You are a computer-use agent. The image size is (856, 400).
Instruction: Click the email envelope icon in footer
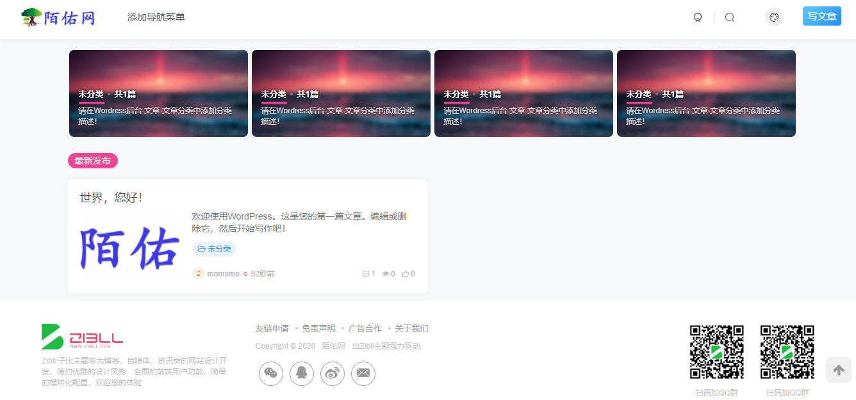pyautogui.click(x=363, y=373)
